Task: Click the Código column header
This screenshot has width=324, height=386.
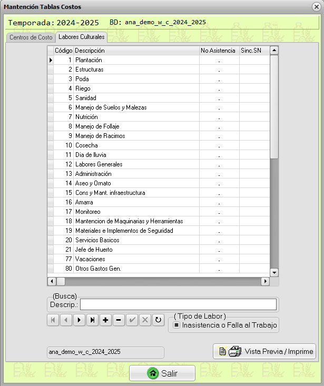Action: 64,51
